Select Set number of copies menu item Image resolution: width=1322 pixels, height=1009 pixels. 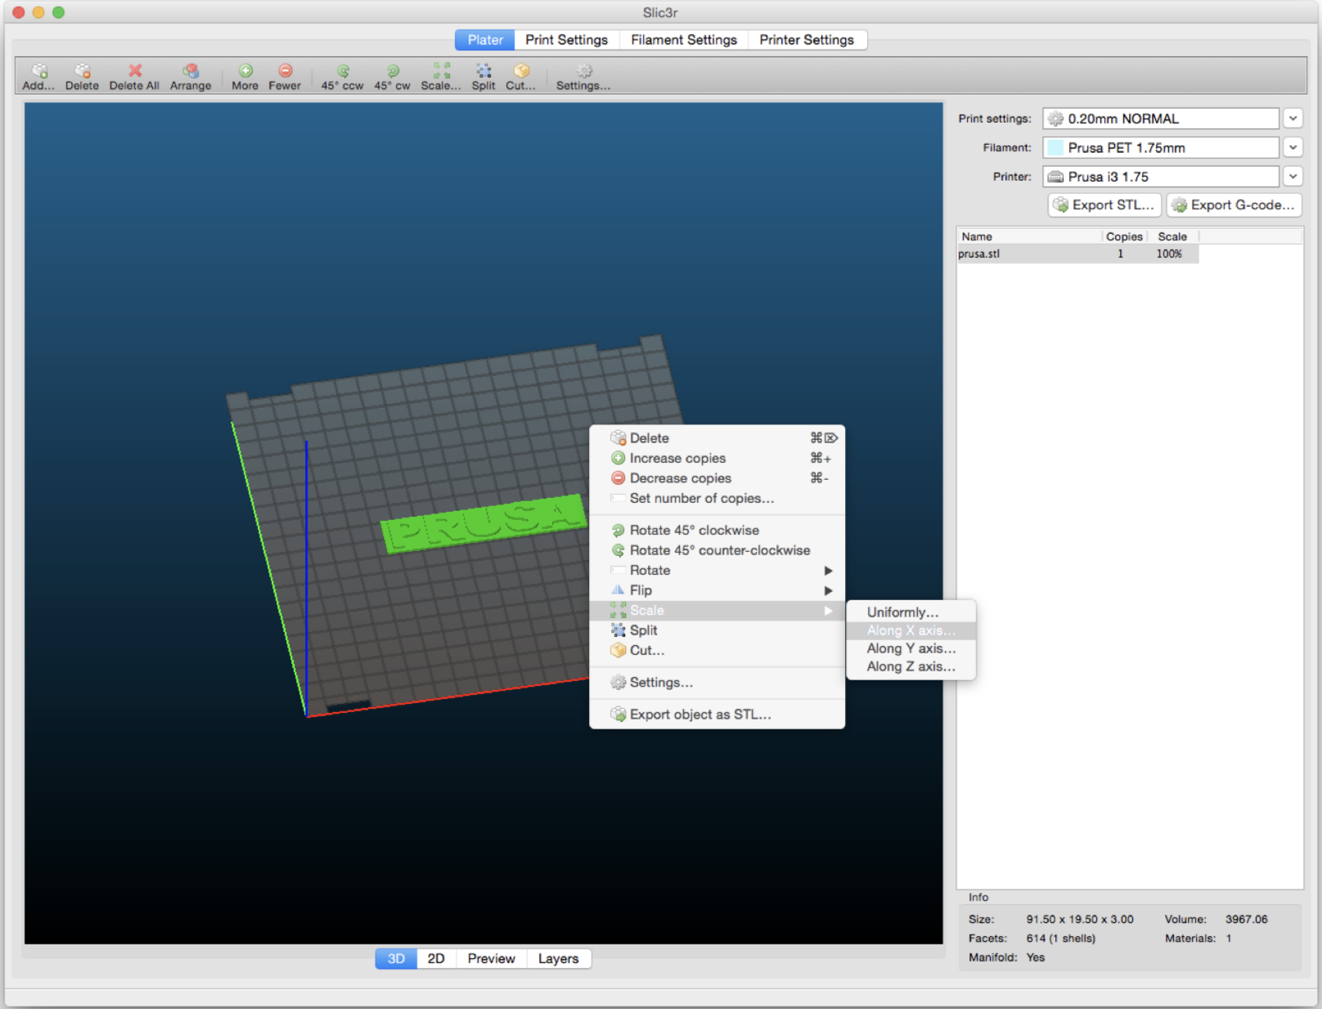click(x=717, y=499)
